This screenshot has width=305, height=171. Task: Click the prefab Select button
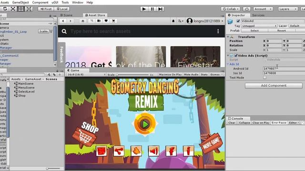[254, 30]
